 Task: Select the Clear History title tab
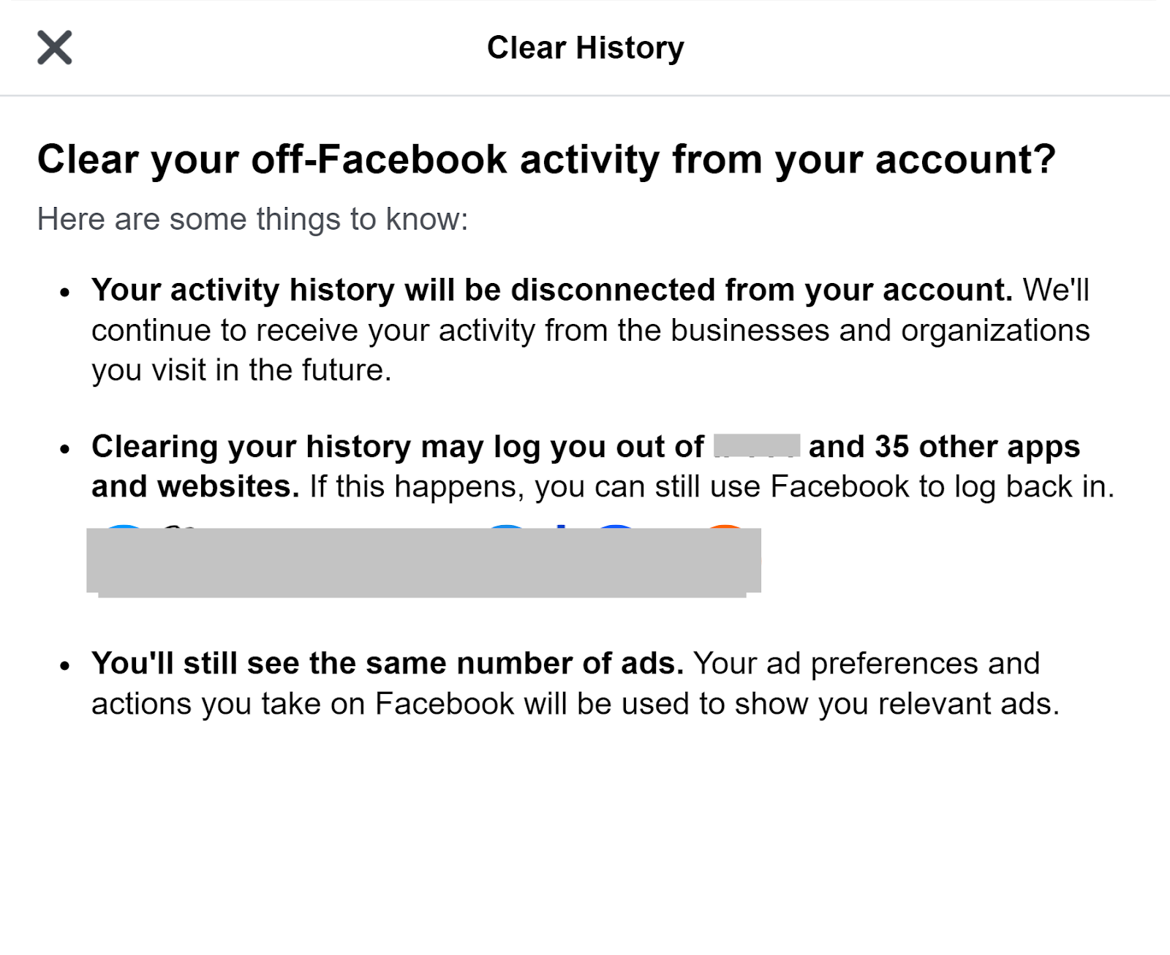[x=585, y=48]
